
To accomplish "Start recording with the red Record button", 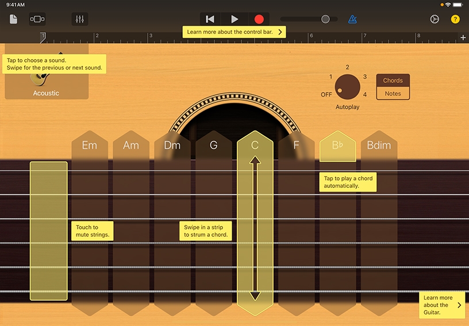I will pos(259,19).
